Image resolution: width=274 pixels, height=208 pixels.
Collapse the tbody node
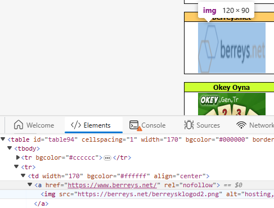click(x=10, y=148)
